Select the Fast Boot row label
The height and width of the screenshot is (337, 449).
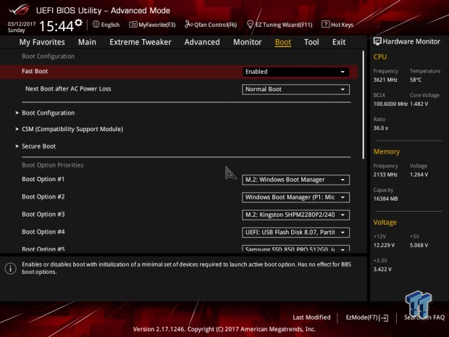(35, 71)
